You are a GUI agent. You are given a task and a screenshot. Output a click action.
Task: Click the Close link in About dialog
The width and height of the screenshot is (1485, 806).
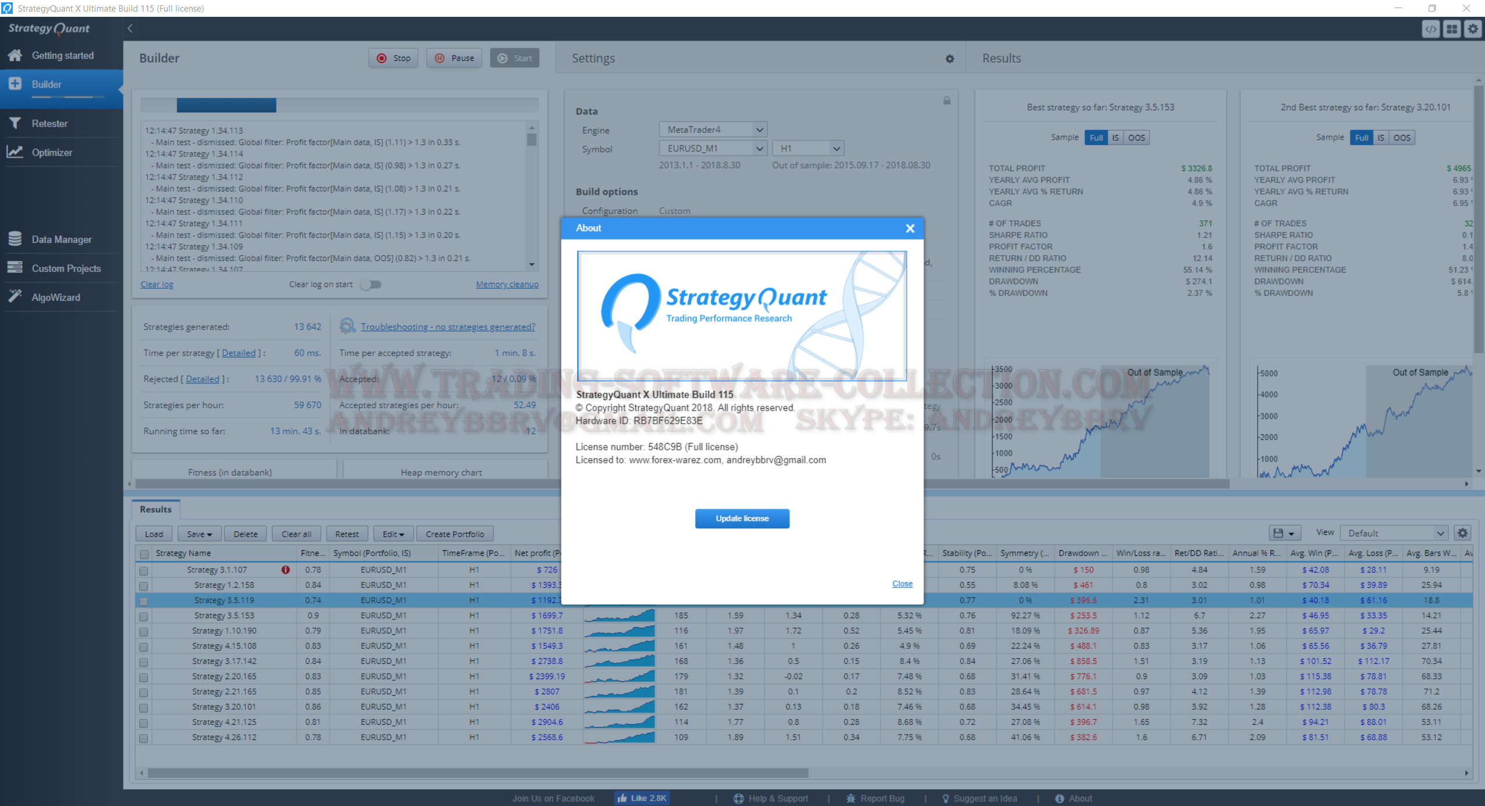click(902, 584)
